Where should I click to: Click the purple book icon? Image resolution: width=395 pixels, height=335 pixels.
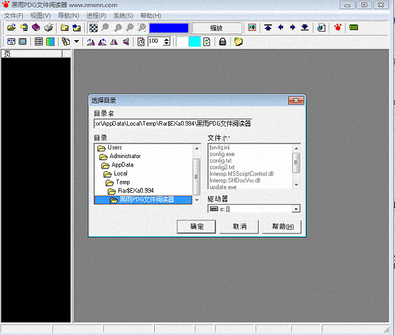coord(36,28)
